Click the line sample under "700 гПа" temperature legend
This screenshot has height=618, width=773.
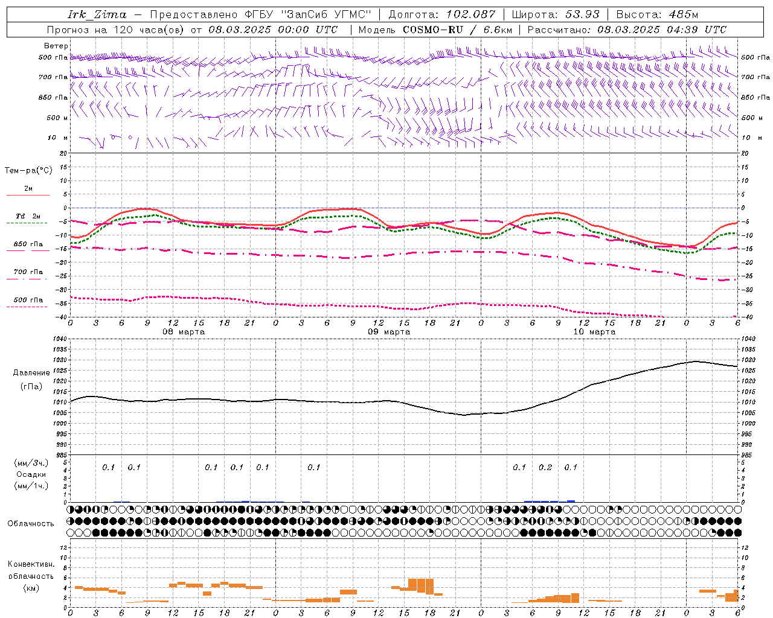27,279
